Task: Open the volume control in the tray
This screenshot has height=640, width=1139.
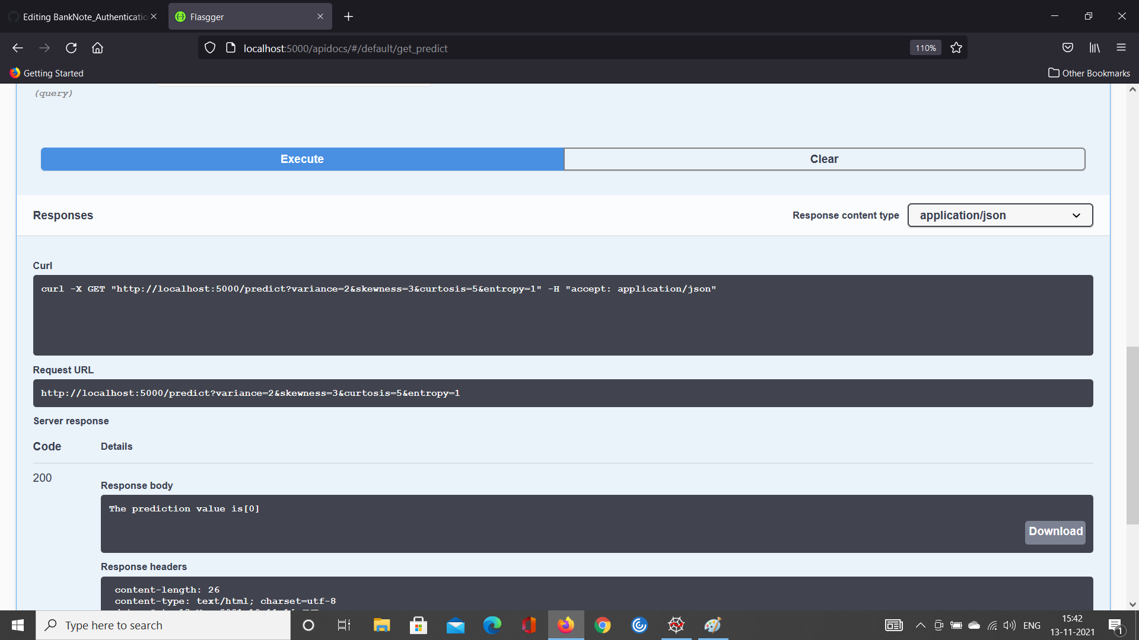Action: click(x=1010, y=625)
